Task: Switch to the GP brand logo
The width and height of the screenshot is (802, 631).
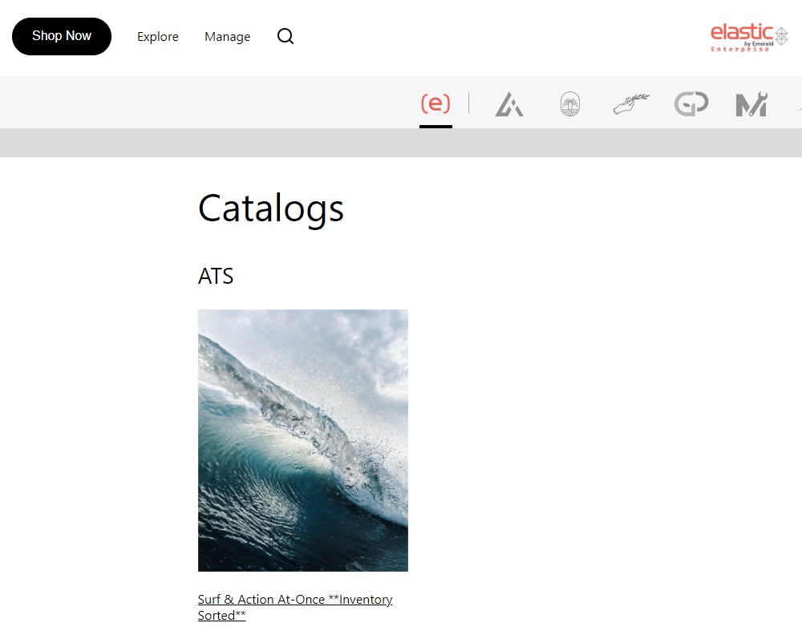Action: coord(691,104)
